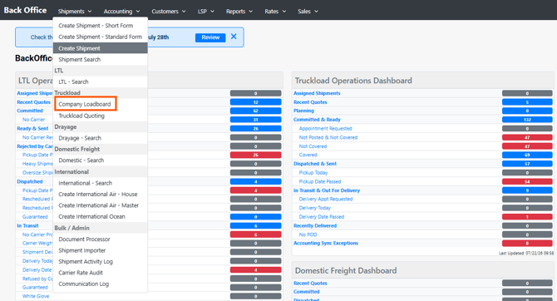Viewport: 557px width, 301px height.
Task: Open LTL White Glove link
Action: 36,296
